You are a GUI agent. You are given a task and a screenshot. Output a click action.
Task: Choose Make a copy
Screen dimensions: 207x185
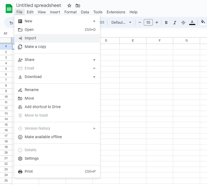click(x=35, y=47)
